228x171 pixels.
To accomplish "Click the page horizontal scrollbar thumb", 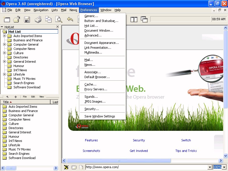I will 119,161.
